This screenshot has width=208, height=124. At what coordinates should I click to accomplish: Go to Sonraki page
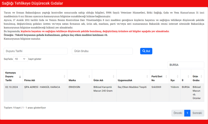197,113
